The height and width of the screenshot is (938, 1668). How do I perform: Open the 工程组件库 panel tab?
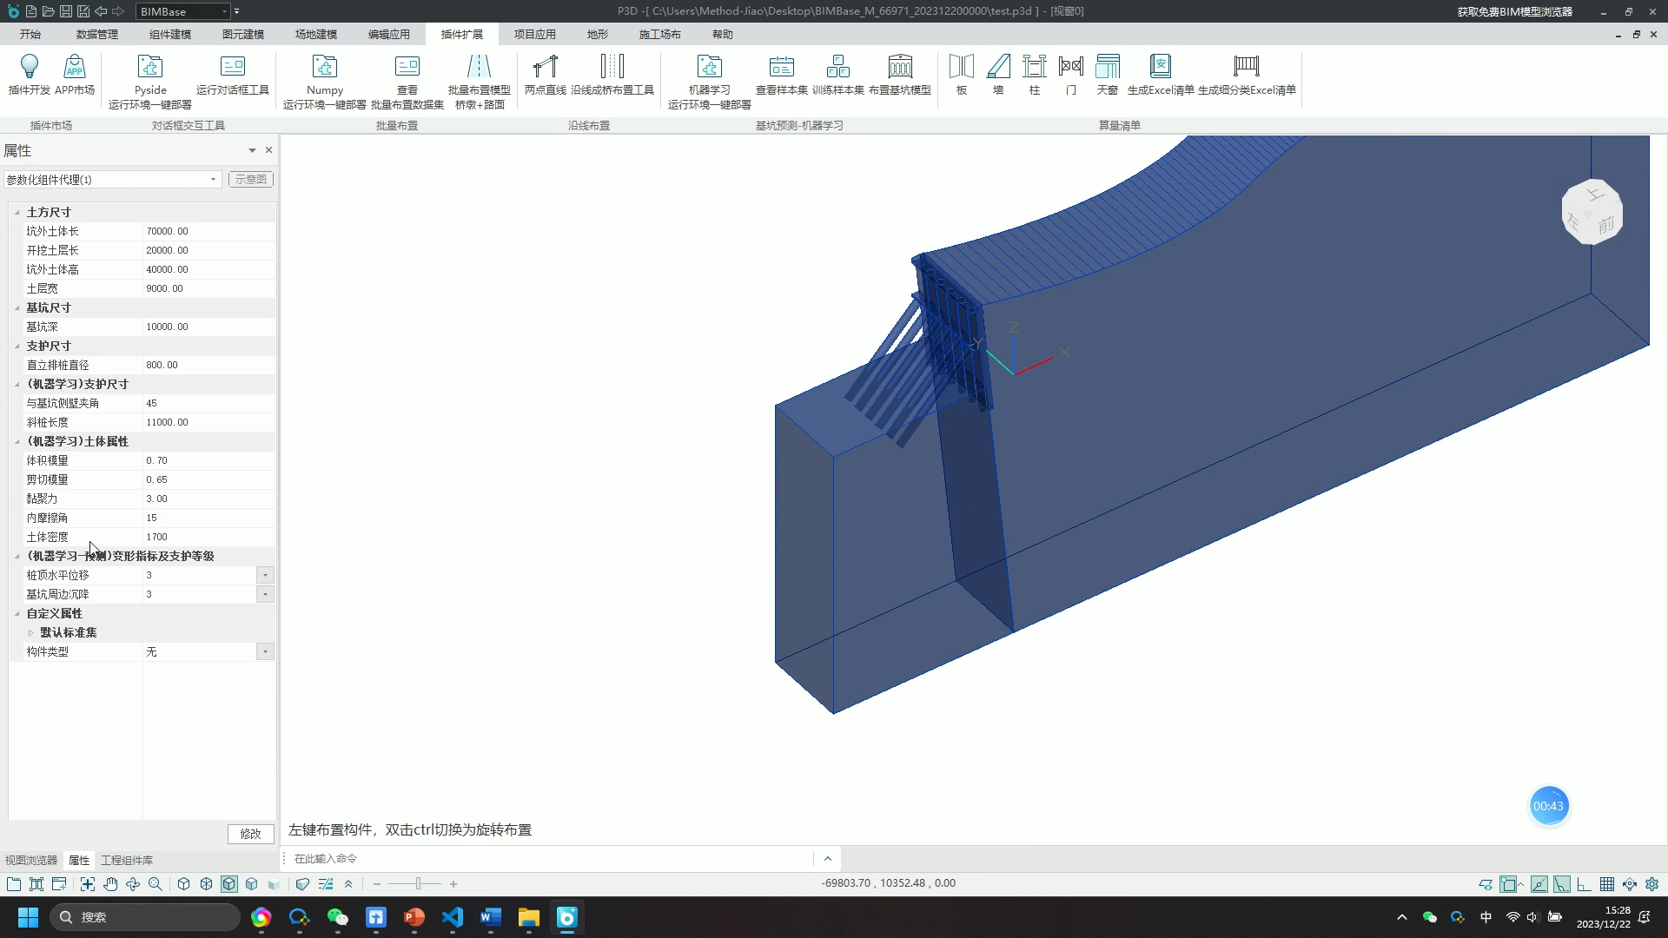(x=127, y=860)
